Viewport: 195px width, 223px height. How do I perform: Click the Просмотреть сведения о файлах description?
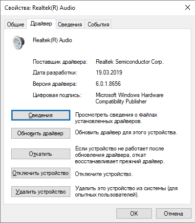(x=116, y=118)
